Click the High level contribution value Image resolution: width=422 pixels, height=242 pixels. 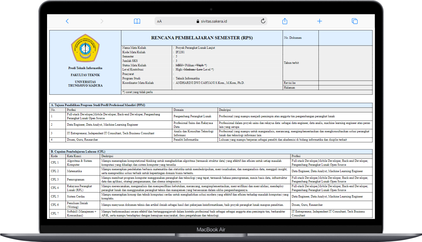179,69
